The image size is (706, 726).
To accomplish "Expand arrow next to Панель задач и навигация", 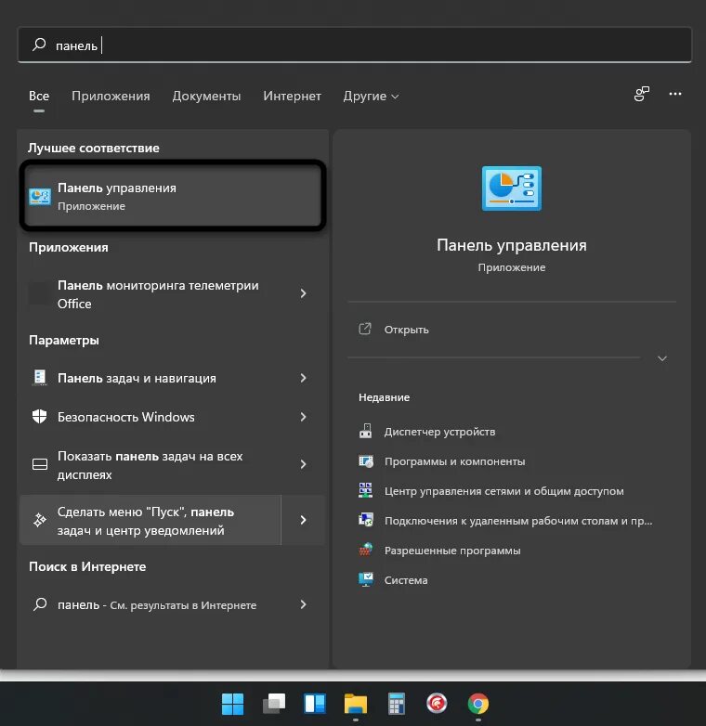I will (303, 378).
